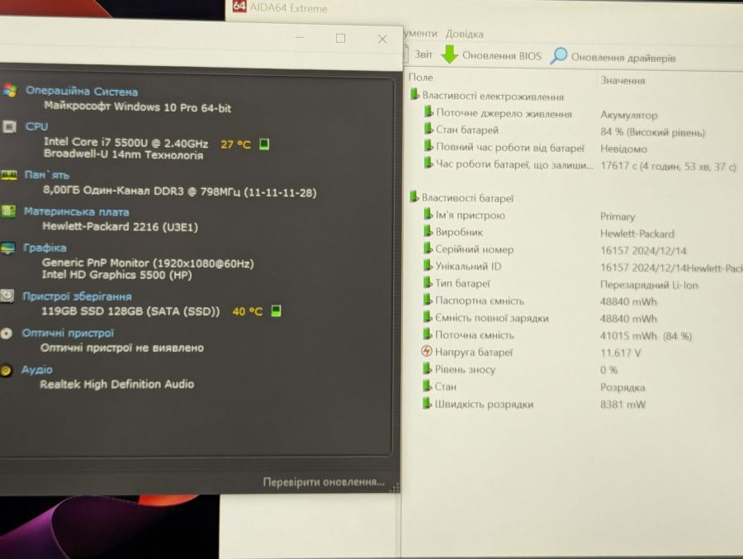Select the value 84 % (Високий рівень)
This screenshot has width=743, height=559.
coord(652,132)
